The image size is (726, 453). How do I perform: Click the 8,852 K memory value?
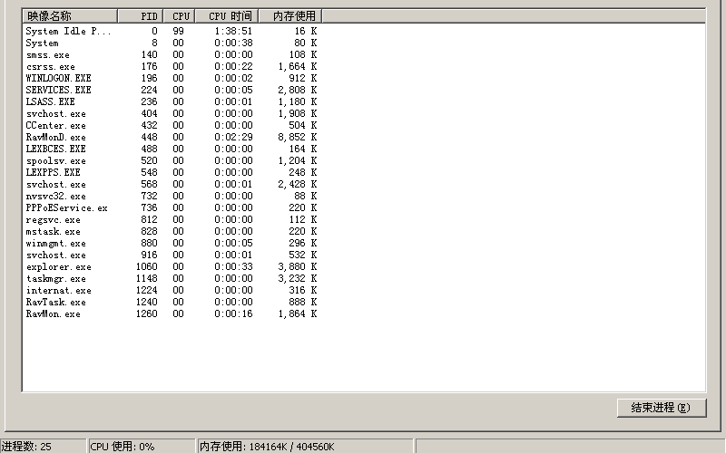pyautogui.click(x=298, y=138)
